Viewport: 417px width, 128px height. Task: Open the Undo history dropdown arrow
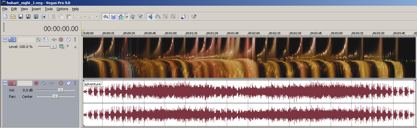click(85, 16)
